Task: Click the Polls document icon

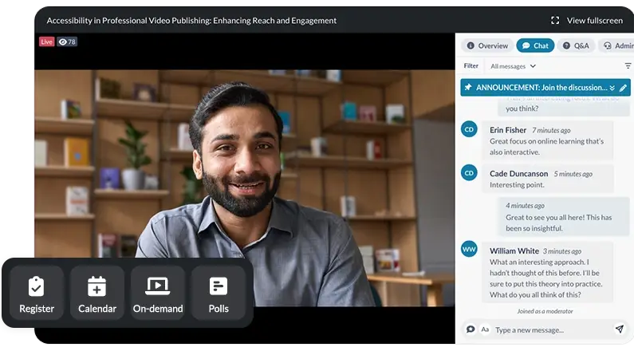Action: [219, 286]
